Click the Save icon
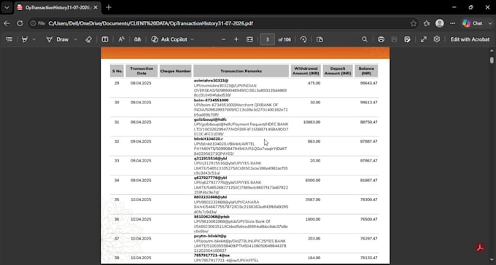The width and height of the screenshot is (496, 265). pos(394,39)
